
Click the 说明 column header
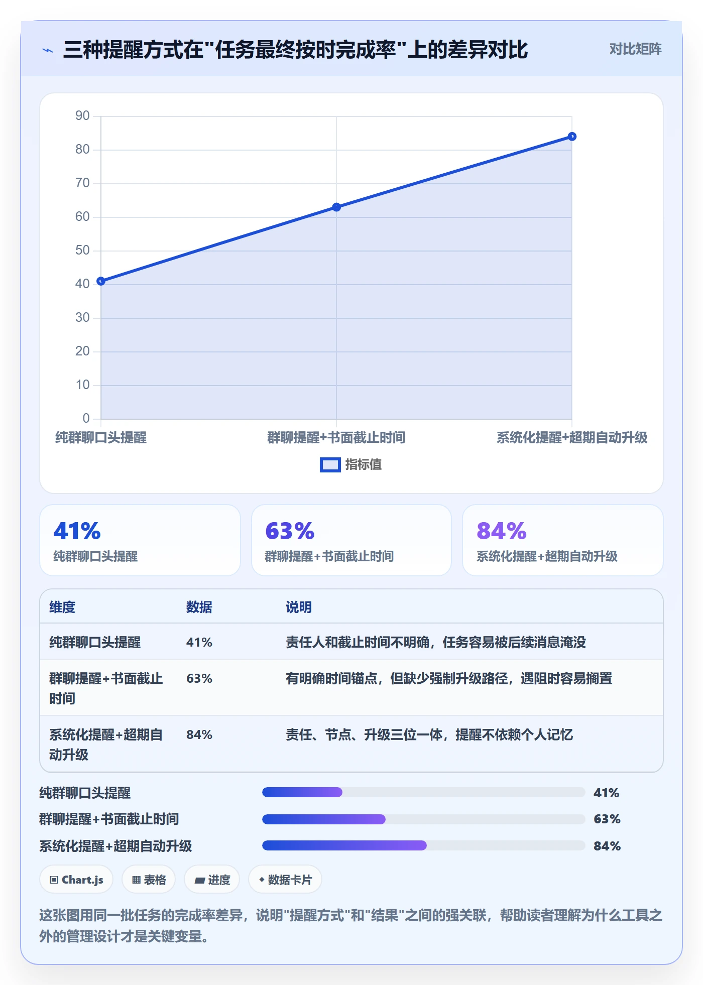pos(299,607)
